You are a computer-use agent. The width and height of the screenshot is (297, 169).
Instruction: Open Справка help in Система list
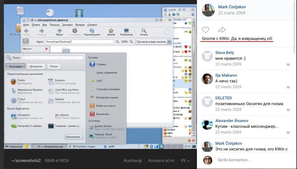[x=98, y=64]
